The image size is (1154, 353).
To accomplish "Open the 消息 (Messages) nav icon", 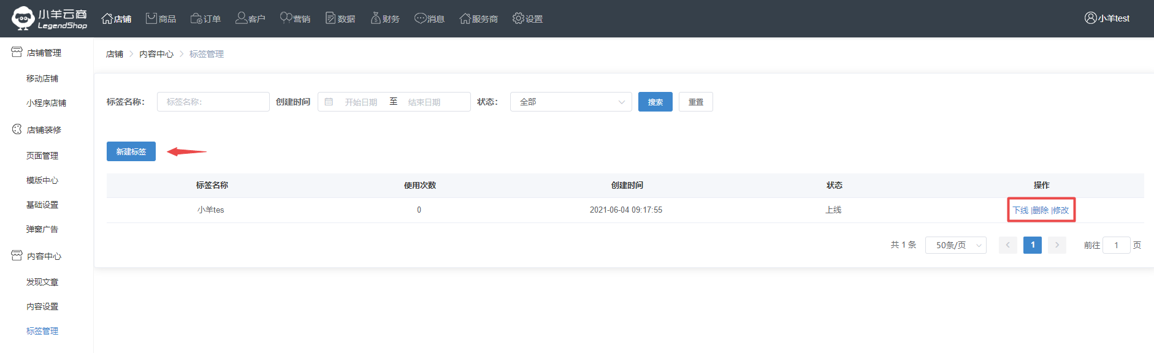I will tap(420, 18).
